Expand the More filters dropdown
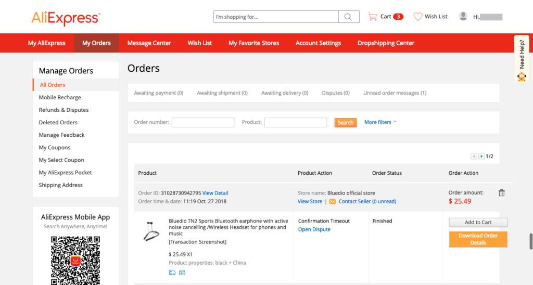The width and height of the screenshot is (533, 285). tap(380, 122)
